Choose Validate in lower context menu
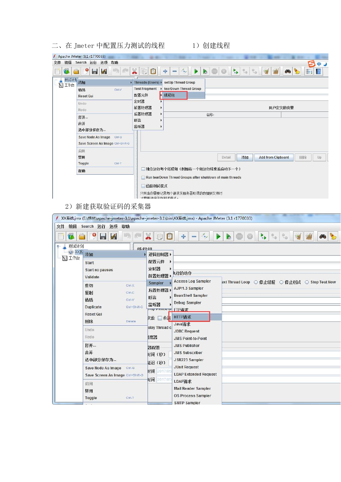This screenshot has width=341, height=482. (115, 277)
